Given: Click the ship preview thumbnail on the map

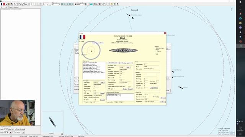Looking at the screenshot, I should (53, 122).
